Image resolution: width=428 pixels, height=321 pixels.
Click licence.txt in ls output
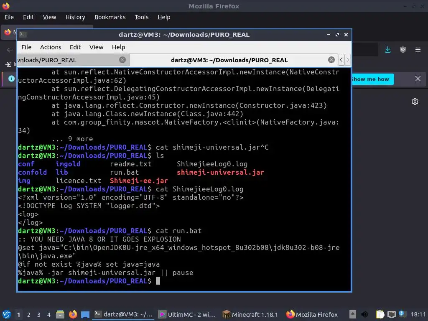(x=78, y=181)
